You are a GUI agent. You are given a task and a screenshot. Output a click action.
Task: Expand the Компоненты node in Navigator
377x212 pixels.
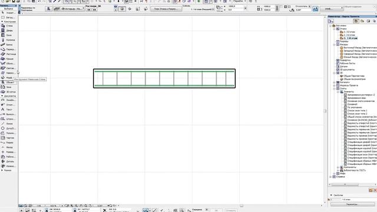(338, 167)
